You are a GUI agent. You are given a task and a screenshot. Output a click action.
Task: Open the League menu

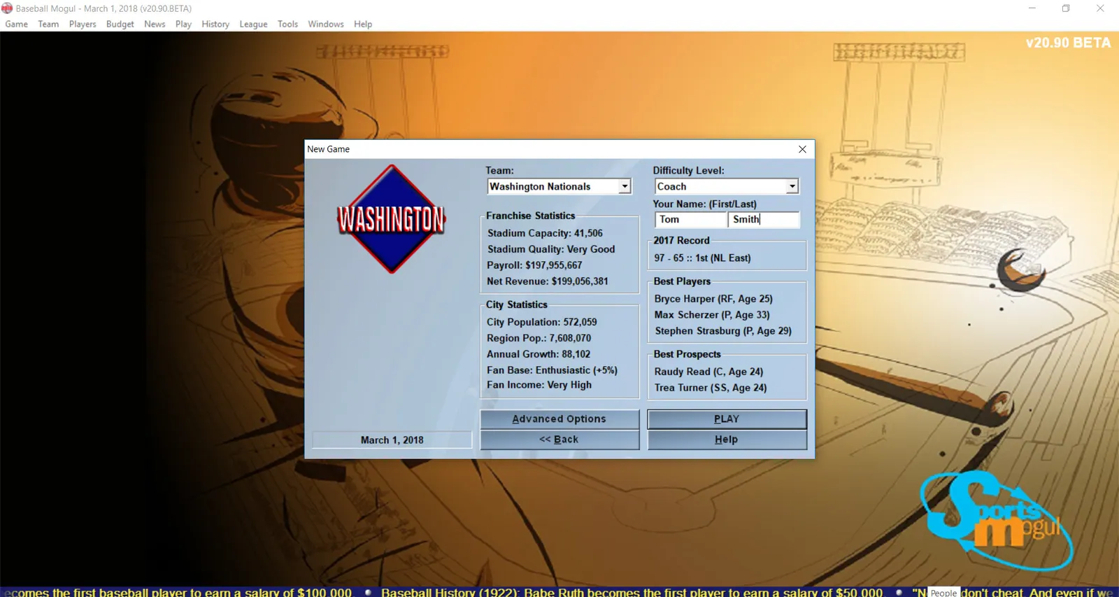click(253, 24)
